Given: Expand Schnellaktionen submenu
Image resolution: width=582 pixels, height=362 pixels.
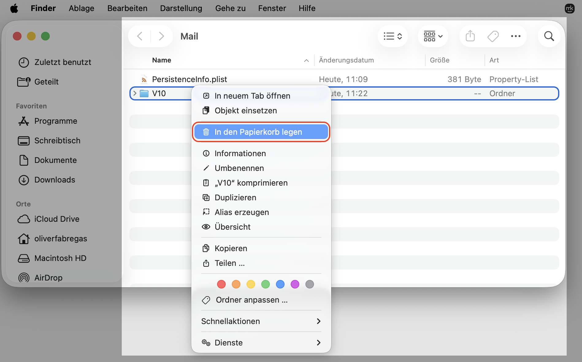Looking at the screenshot, I should pos(261,321).
